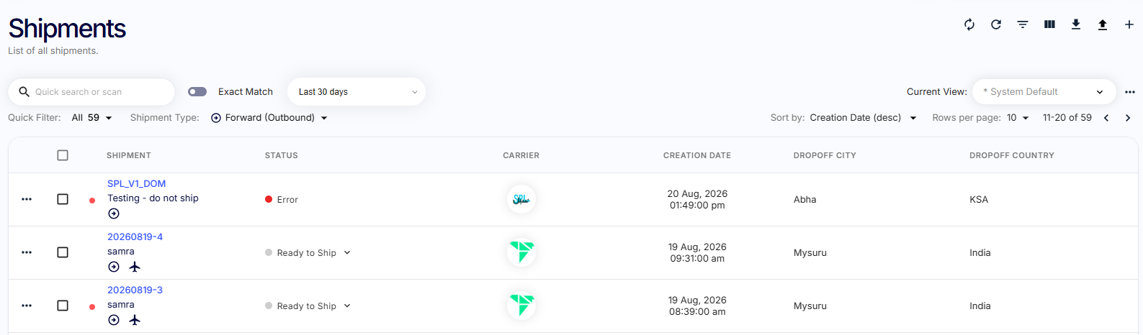The height and width of the screenshot is (335, 1143).
Task: Change Ready to Ship status of 20260819-3
Action: tap(308, 306)
